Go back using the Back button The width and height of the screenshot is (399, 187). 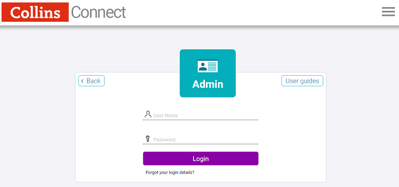pyautogui.click(x=92, y=81)
